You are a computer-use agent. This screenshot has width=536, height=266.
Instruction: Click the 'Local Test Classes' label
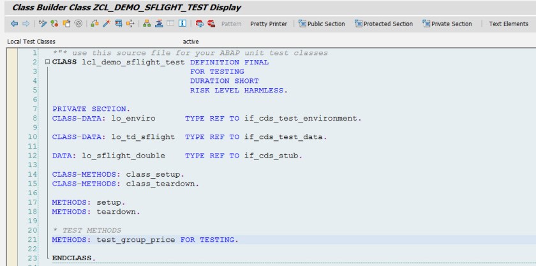click(31, 41)
